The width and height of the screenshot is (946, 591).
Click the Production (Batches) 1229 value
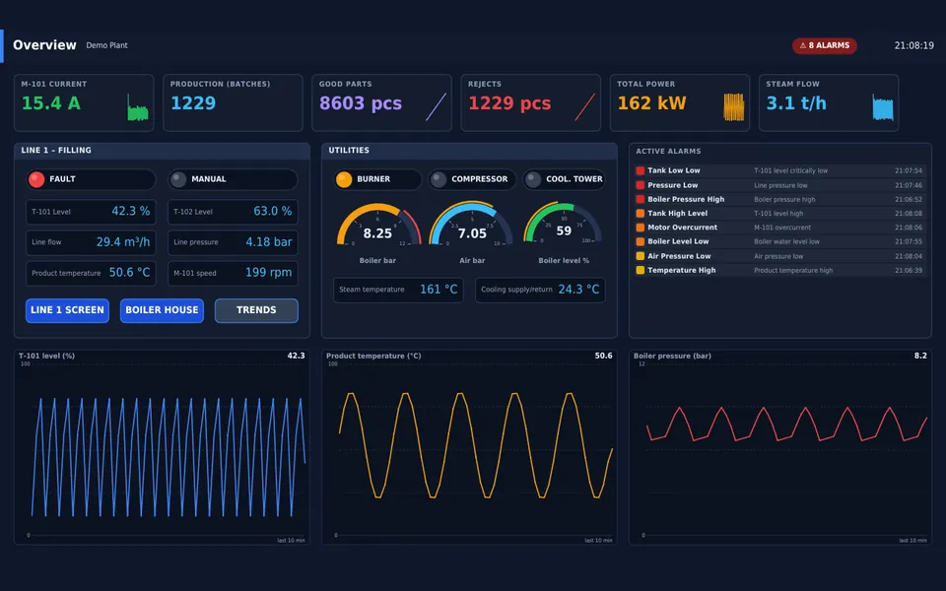[193, 103]
